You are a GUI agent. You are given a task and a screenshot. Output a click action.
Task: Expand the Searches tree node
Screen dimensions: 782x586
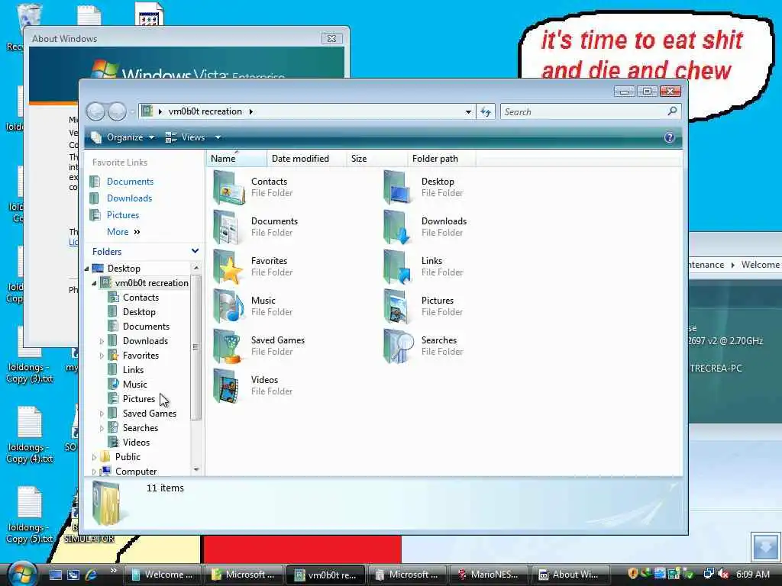click(x=102, y=428)
